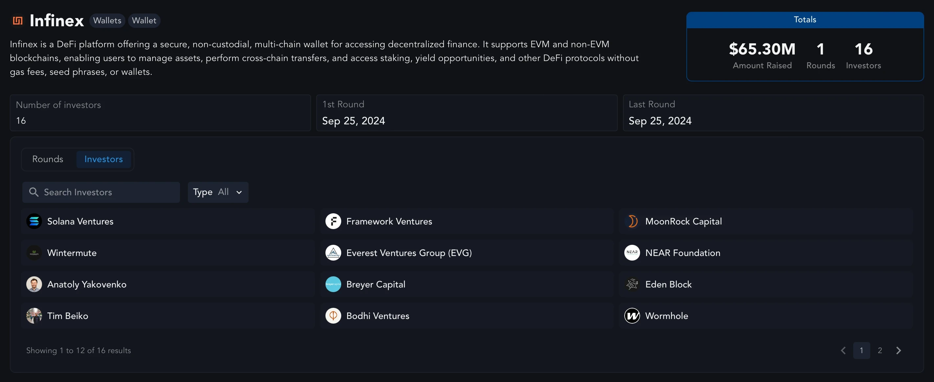Open page 2 of results

(x=879, y=350)
